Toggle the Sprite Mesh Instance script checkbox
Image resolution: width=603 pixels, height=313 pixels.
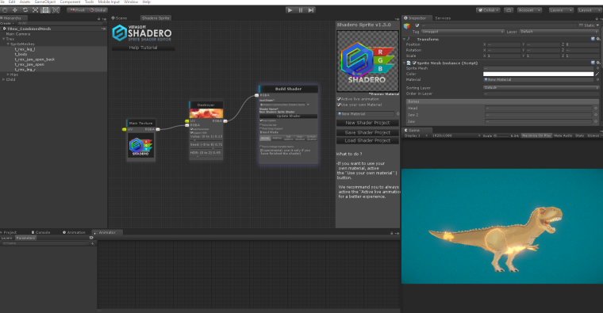[x=414, y=63]
